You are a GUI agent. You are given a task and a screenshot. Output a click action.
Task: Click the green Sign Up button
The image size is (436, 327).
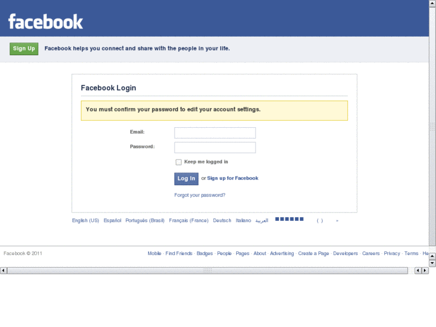24,49
